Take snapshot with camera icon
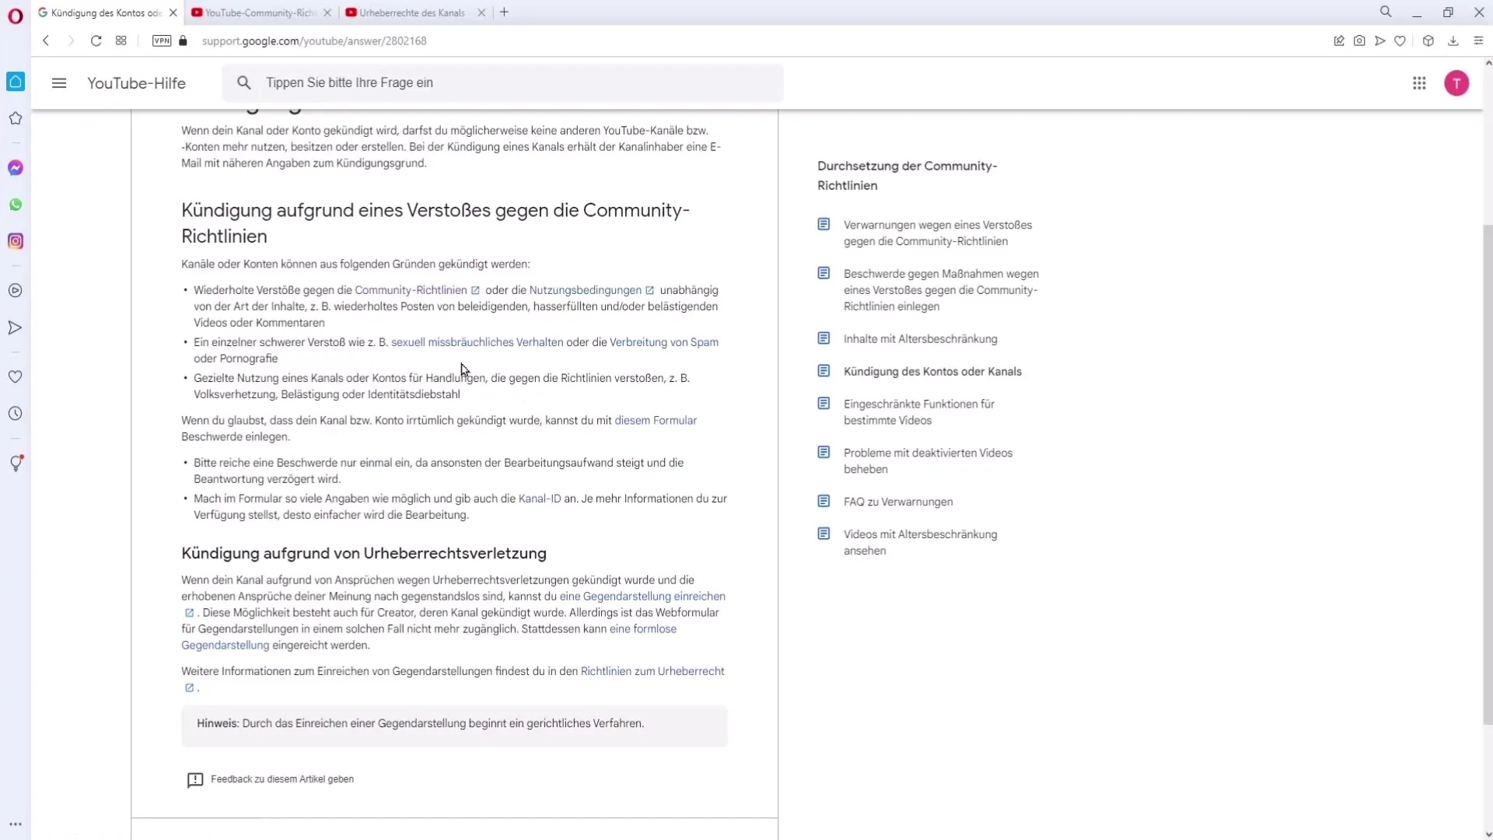This screenshot has width=1493, height=840. click(x=1359, y=40)
